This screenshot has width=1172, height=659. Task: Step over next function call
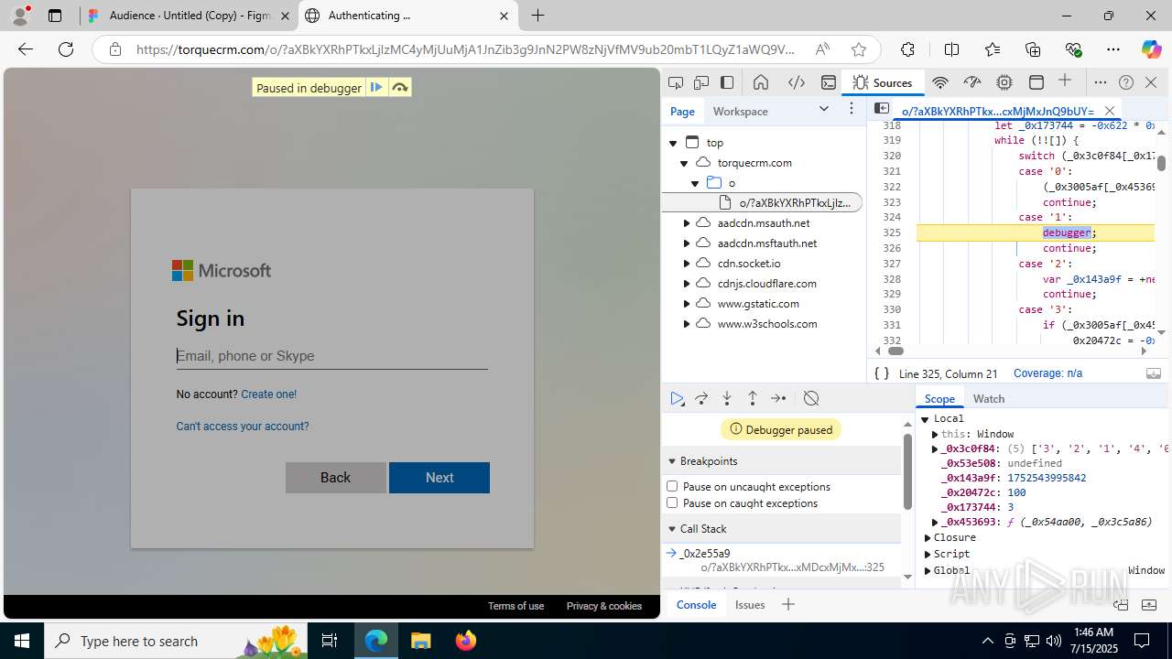point(702,398)
